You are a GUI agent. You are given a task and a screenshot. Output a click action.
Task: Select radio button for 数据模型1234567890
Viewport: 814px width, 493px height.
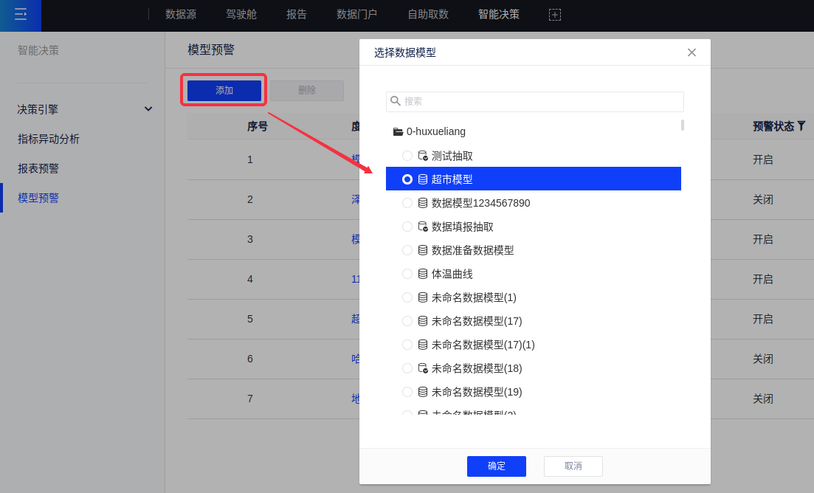[x=407, y=203]
